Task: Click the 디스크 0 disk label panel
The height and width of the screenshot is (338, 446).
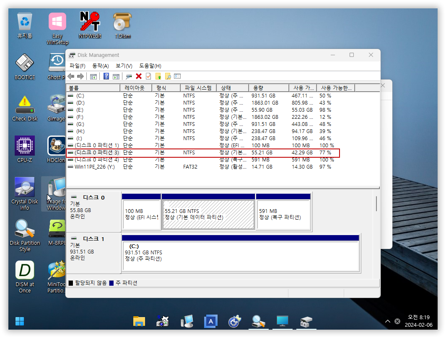Action: (93, 211)
